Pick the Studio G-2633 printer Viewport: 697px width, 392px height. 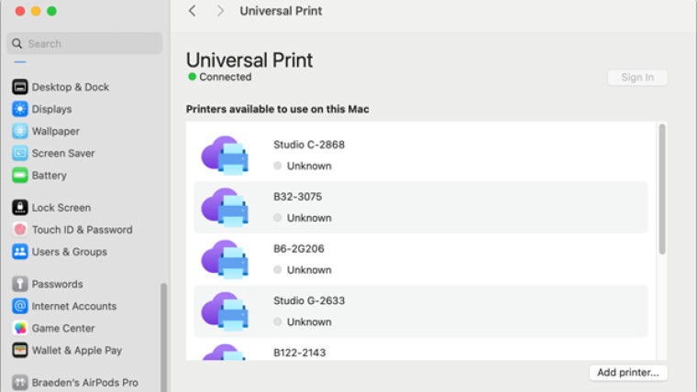tap(421, 311)
